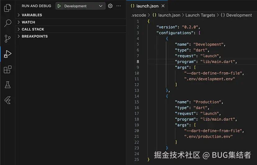Open launch.json via gear icon
257x165 pixels.
[x=110, y=6]
